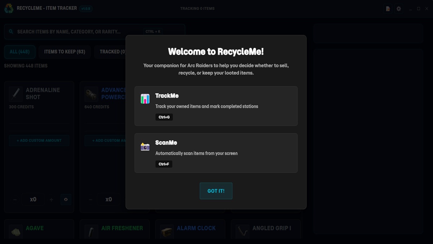Click the TrackMe heading in the dialog
The width and height of the screenshot is (433, 244).
pyautogui.click(x=167, y=96)
